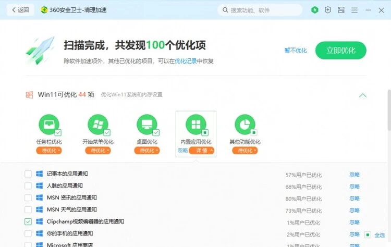This screenshot has height=247, width=391.
Task: Click the green lightning hexagon icon
Action: pos(314,10)
